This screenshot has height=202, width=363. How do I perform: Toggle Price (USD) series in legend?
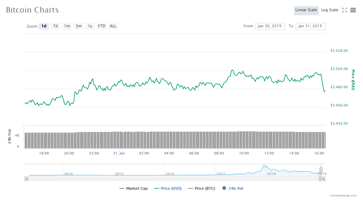(168, 188)
